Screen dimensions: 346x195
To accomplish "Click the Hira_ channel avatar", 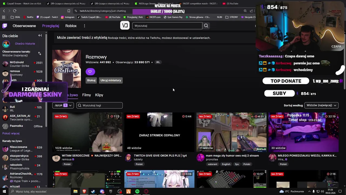I will (x=272, y=158).
